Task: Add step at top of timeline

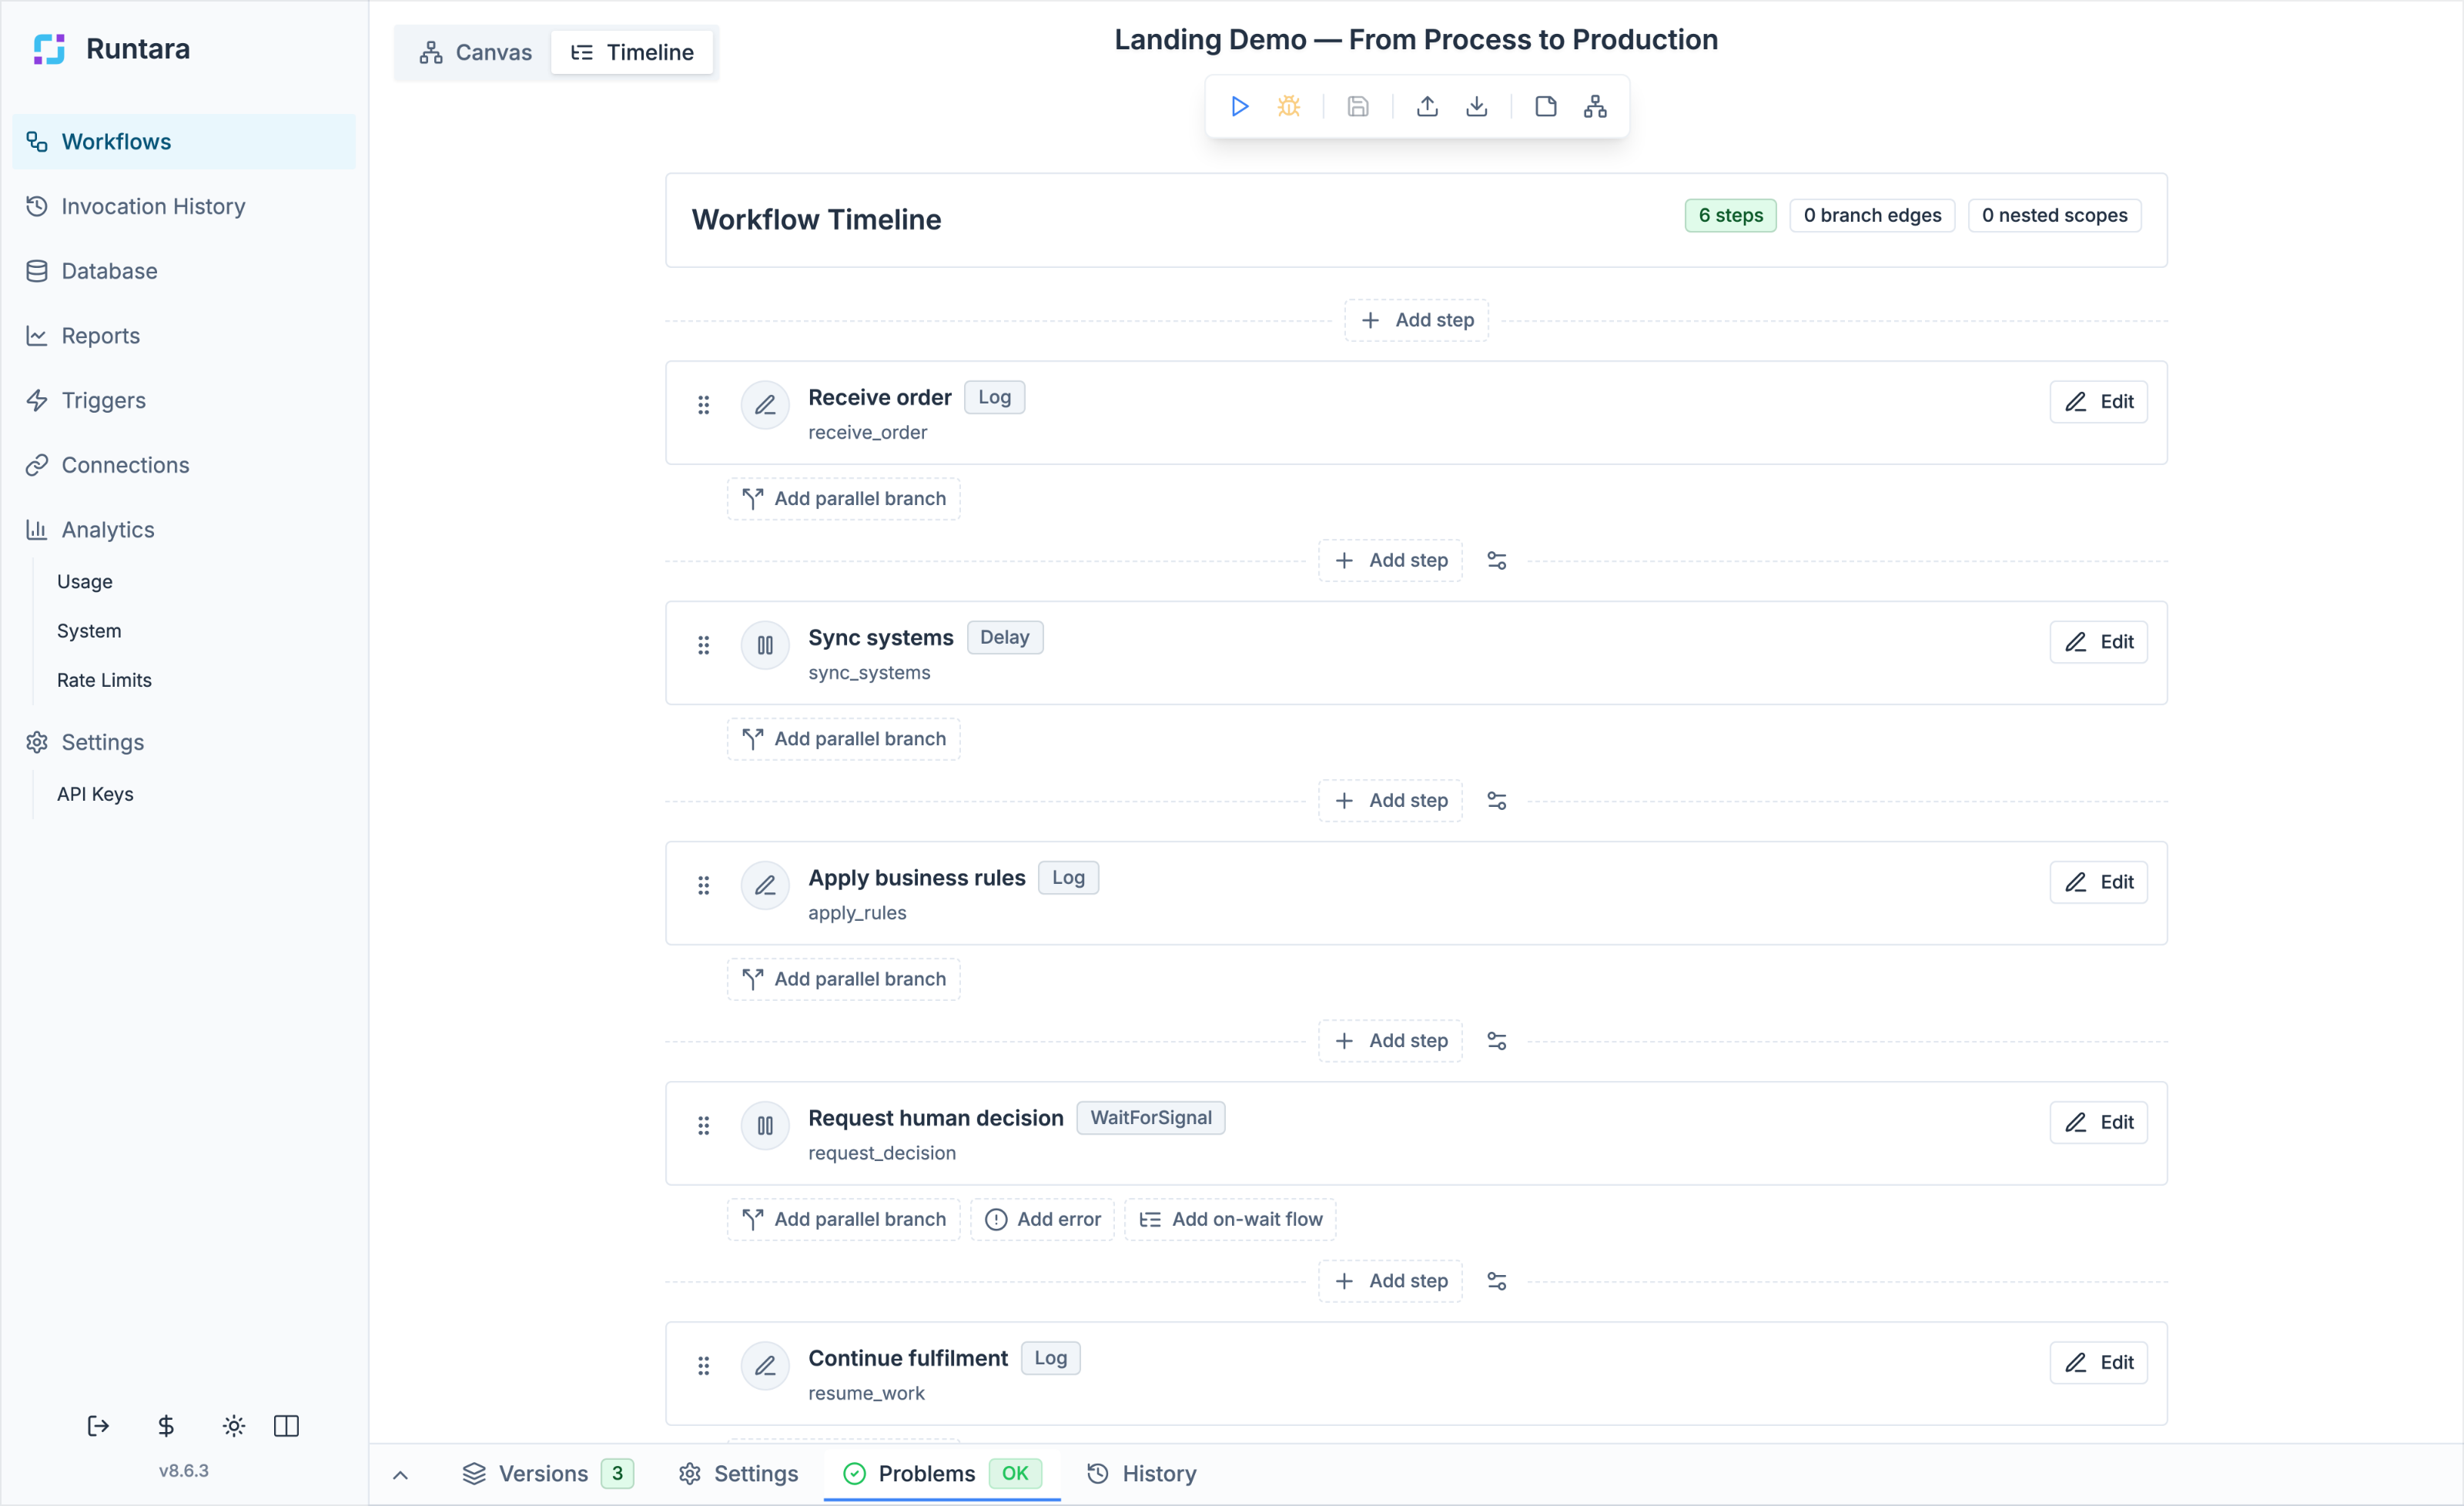Action: (x=1417, y=320)
